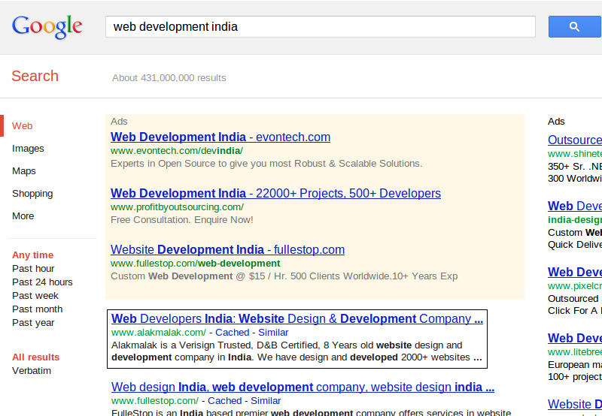This screenshot has width=602, height=416.
Task: Click the About 431,000,000 results text
Action: click(x=169, y=78)
